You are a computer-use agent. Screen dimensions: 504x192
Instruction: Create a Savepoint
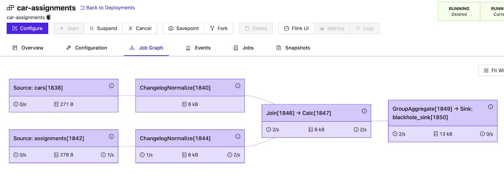click(184, 28)
